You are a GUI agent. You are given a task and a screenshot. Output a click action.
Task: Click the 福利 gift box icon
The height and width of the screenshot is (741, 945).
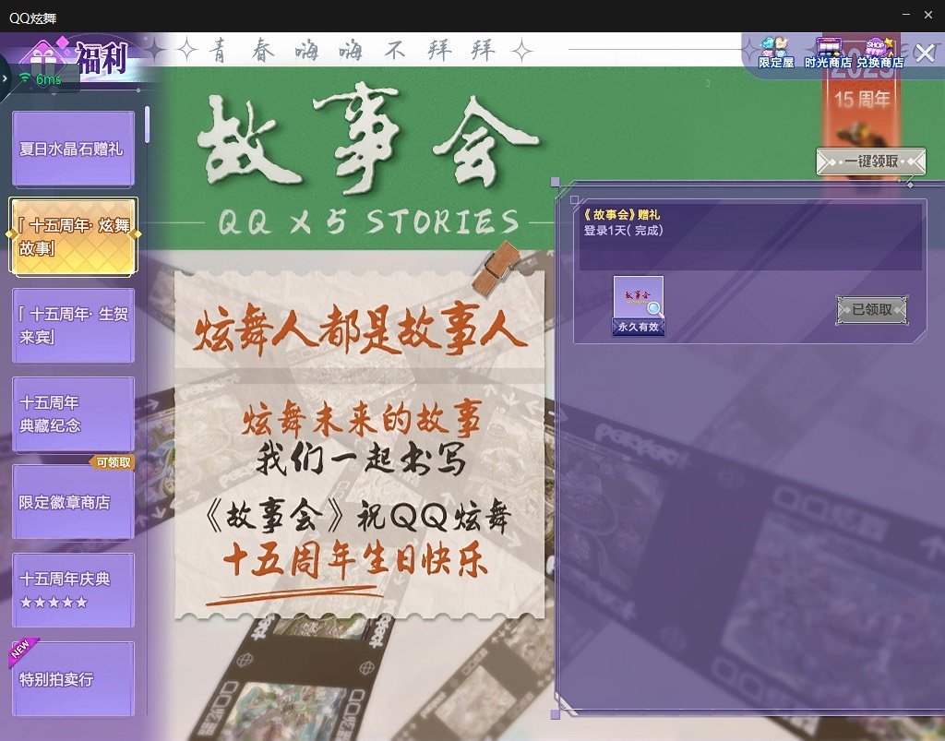(x=43, y=59)
